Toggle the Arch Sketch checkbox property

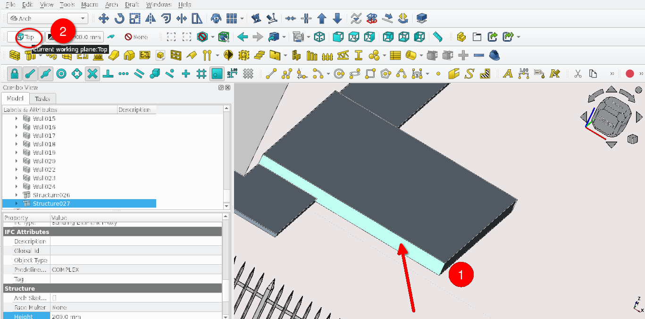click(x=54, y=298)
